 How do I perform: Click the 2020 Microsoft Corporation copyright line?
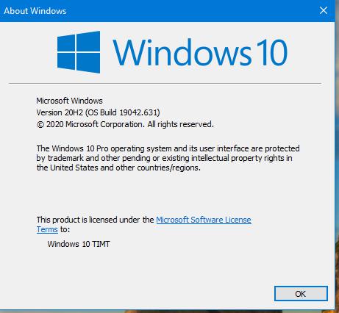[x=125, y=124]
